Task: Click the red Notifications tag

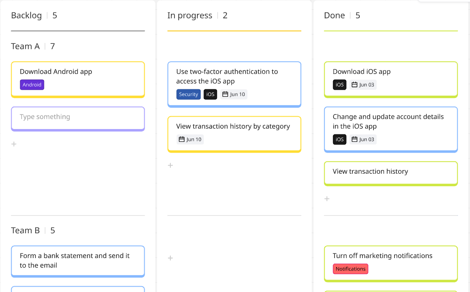Action: point(350,269)
